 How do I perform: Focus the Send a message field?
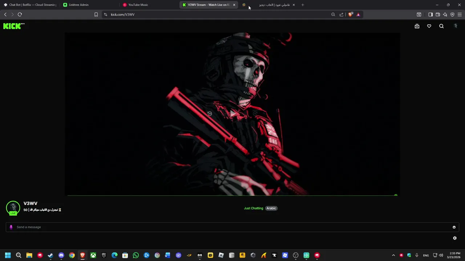232,227
